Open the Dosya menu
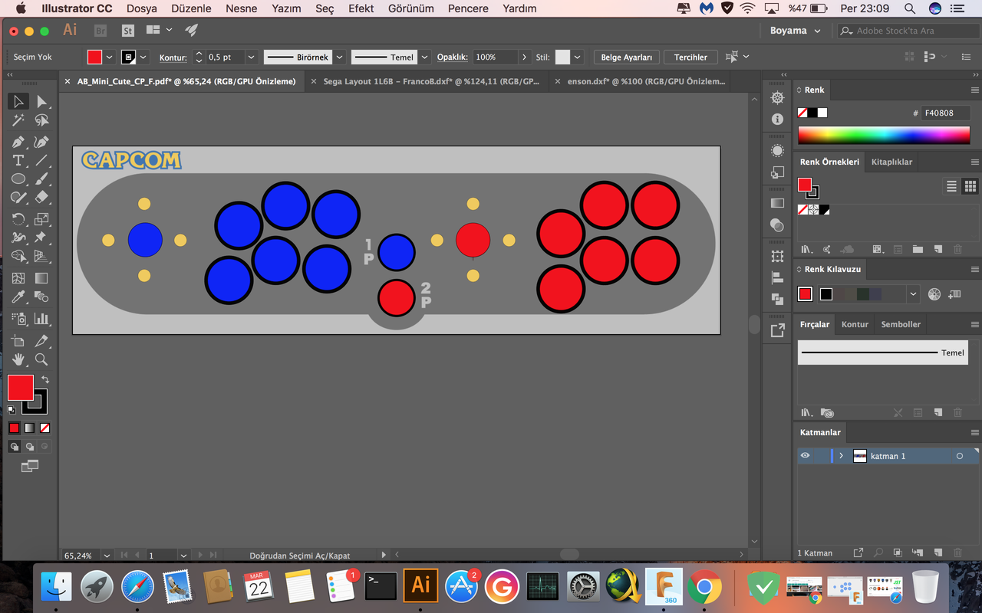The height and width of the screenshot is (613, 982). 141,8
